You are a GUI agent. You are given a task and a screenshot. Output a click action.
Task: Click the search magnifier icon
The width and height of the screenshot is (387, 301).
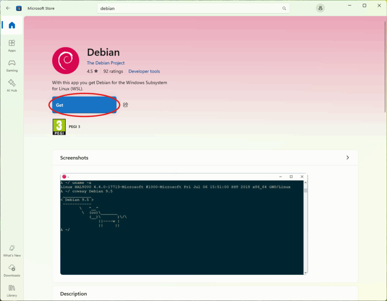(x=284, y=8)
